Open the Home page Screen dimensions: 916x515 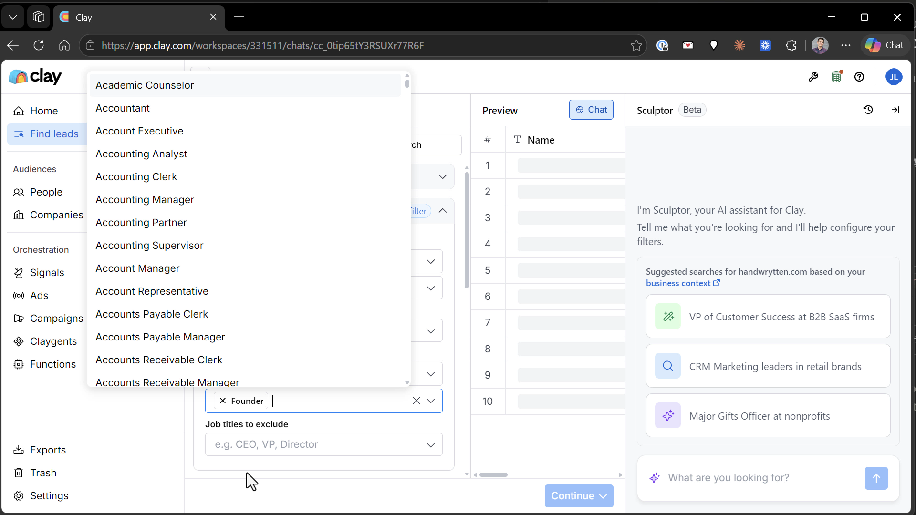tap(44, 111)
